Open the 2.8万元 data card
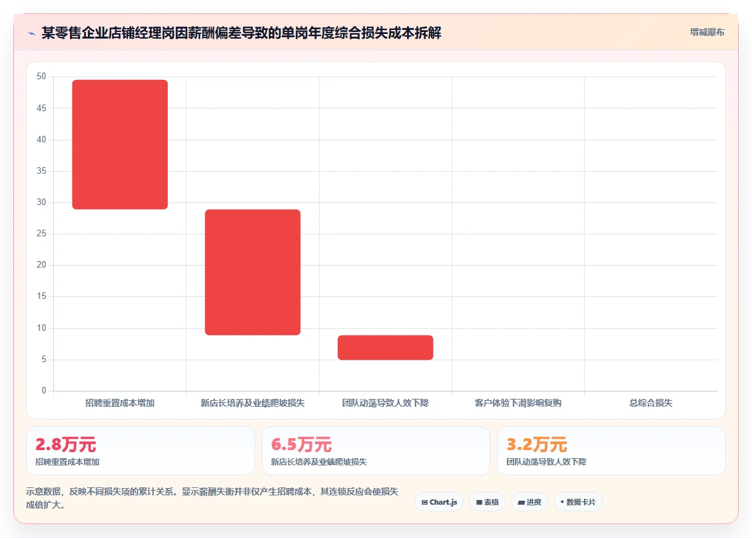Image resolution: width=752 pixels, height=538 pixels. coord(141,451)
